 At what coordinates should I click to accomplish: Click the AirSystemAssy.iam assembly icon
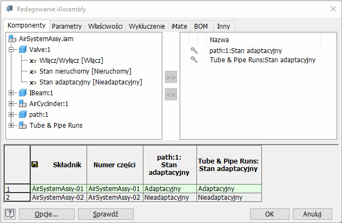[x=12, y=39]
